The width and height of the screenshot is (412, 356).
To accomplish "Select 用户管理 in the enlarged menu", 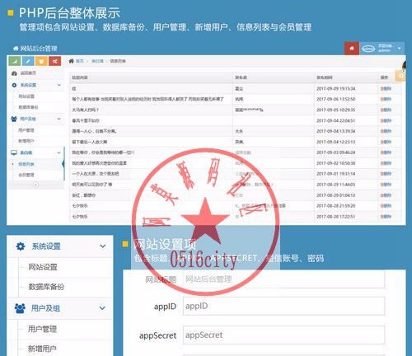I will pyautogui.click(x=42, y=329).
